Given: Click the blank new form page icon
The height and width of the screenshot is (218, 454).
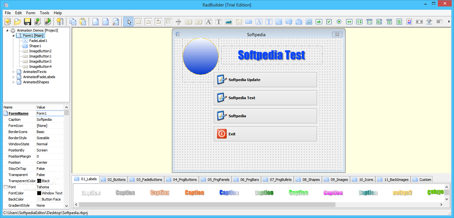Looking at the screenshot, I should (x=96, y=22).
